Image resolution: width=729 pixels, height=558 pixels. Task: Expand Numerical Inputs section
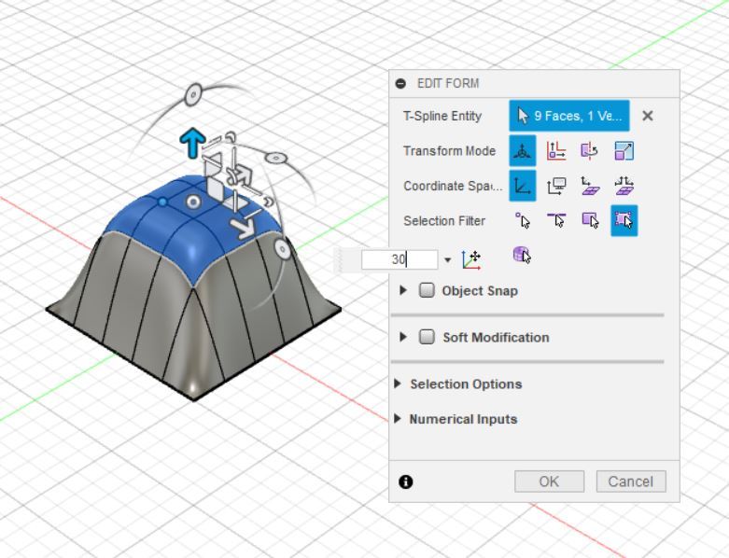click(x=398, y=419)
